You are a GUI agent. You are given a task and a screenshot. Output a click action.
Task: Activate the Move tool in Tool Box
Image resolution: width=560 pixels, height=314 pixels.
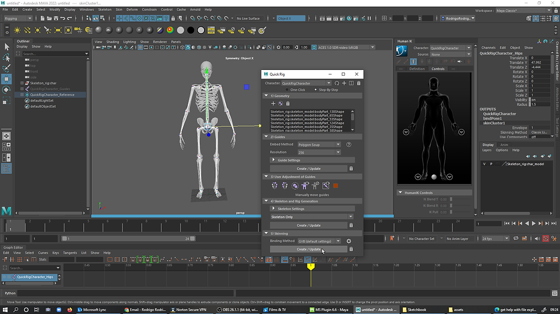coord(6,78)
